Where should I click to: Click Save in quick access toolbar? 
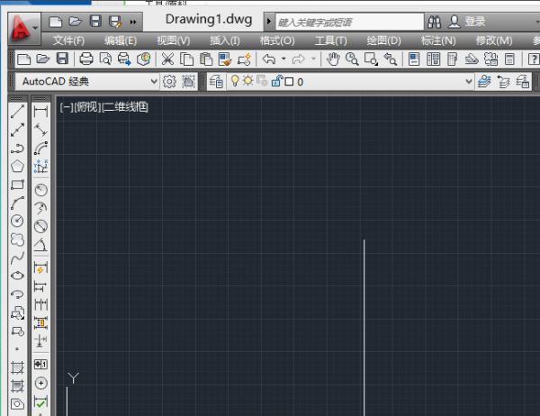pyautogui.click(x=95, y=22)
